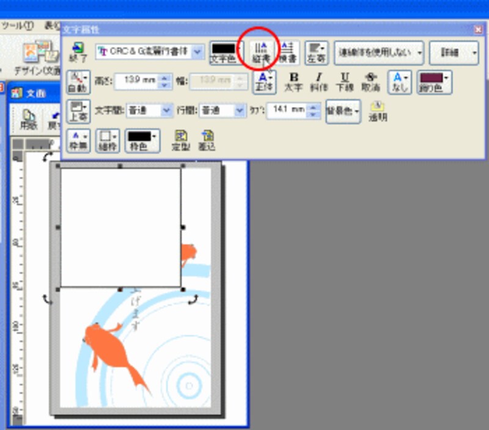
Task: Open the 枠無 frame type dropdown
Action: tap(78, 141)
